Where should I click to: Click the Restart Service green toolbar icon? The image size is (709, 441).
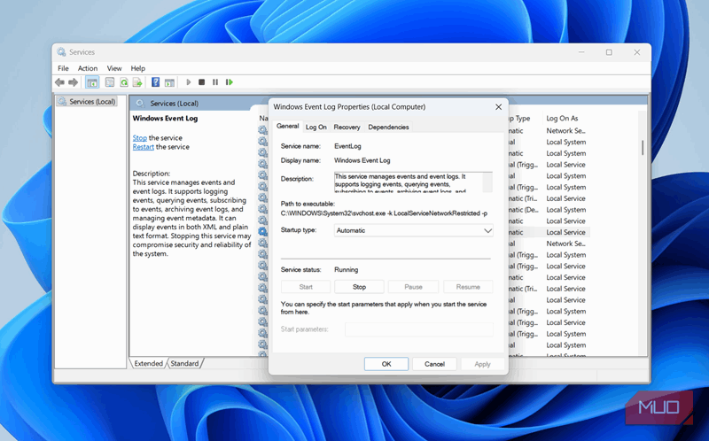pos(230,82)
